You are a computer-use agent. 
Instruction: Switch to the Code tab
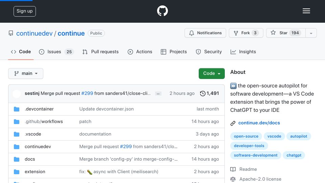21,52
